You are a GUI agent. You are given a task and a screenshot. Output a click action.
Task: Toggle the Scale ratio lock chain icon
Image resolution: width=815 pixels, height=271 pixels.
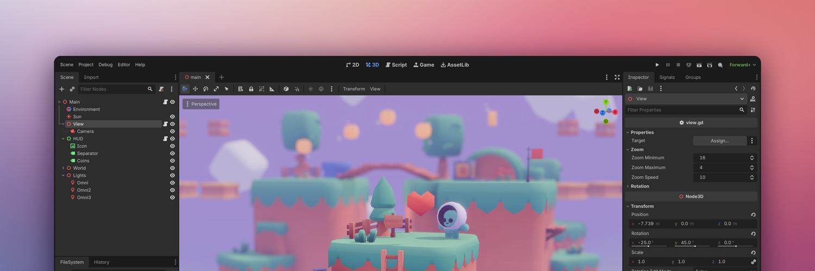click(753, 262)
